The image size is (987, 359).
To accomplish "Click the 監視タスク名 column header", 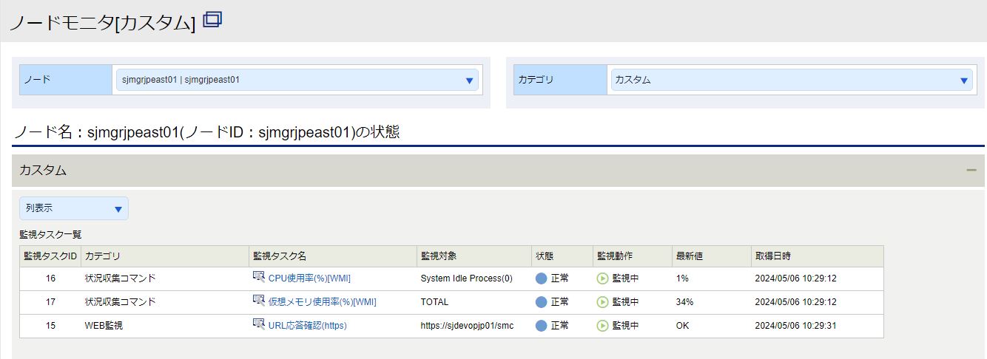I will pyautogui.click(x=333, y=256).
